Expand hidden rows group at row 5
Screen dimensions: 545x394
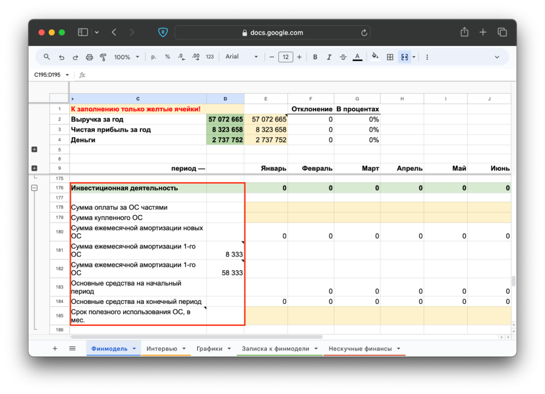[x=34, y=150]
